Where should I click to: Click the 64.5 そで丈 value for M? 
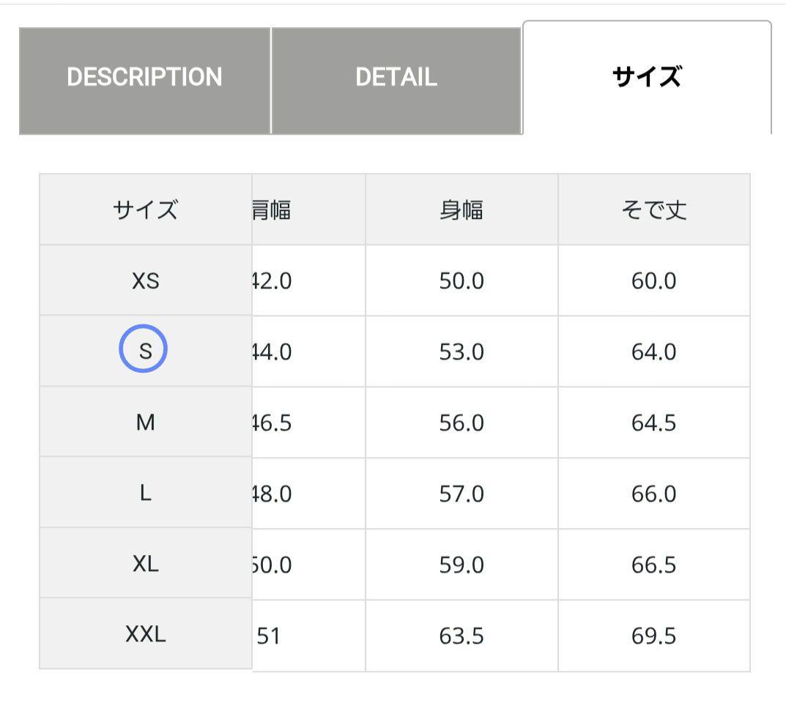[x=652, y=422]
